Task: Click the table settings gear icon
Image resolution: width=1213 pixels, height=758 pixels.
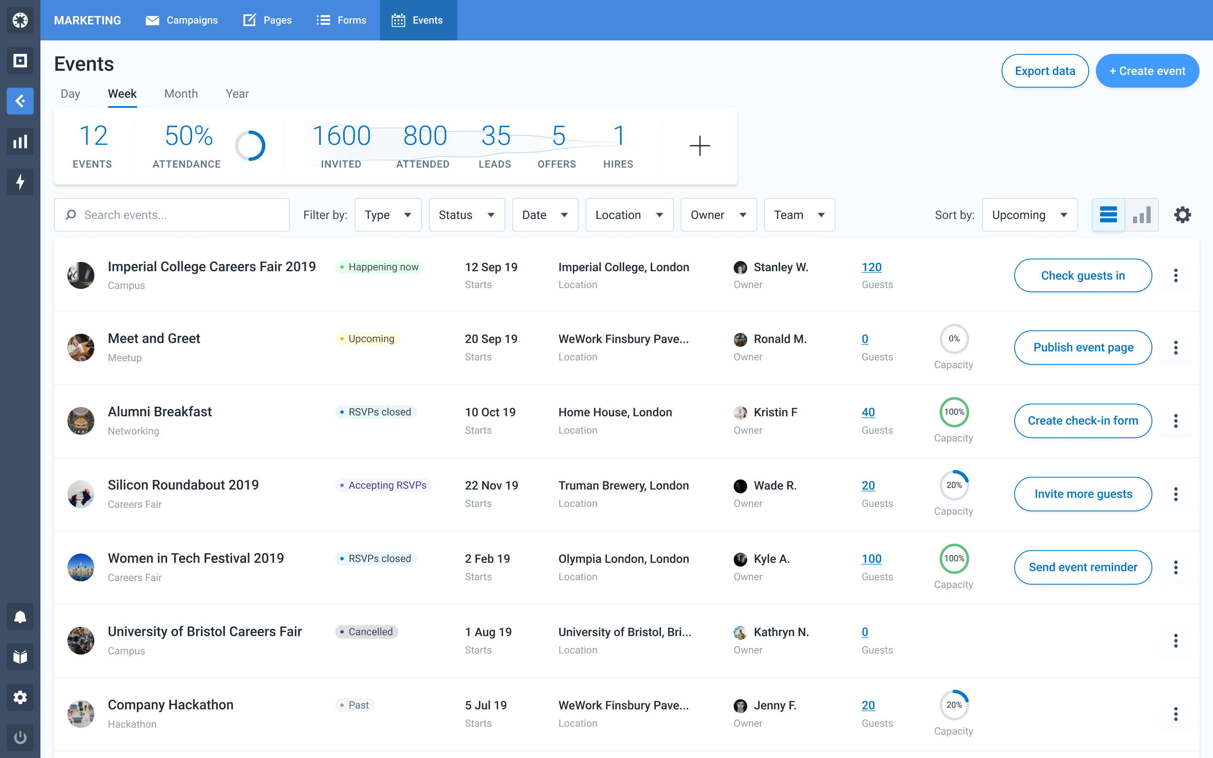Action: pyautogui.click(x=1182, y=215)
